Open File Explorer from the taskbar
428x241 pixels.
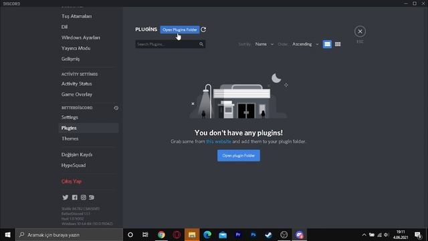pos(192,235)
